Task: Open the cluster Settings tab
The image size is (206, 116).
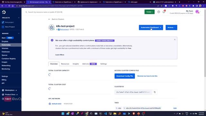Action: tap(104, 64)
